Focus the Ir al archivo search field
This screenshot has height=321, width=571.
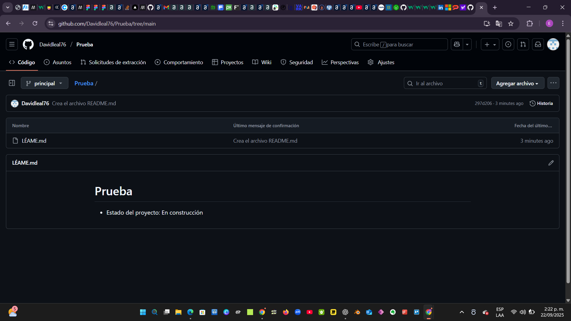click(x=445, y=84)
